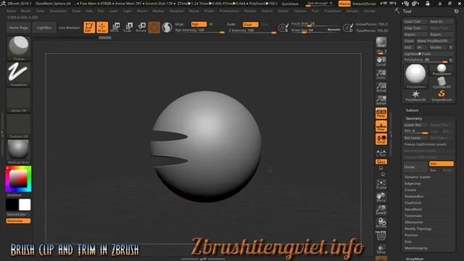Image resolution: width=464 pixels, height=261 pixels.
Task: Open the LightBox browser button
Action: pos(44,28)
